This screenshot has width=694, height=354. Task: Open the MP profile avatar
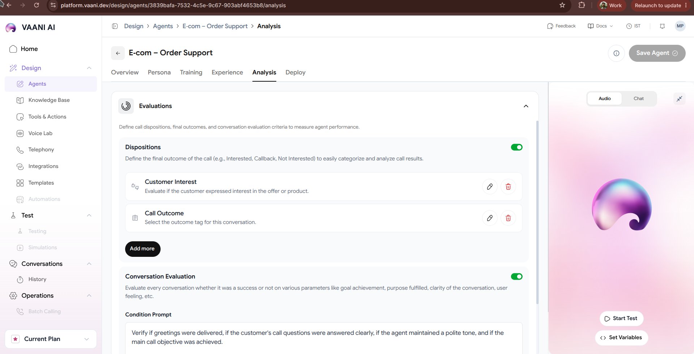click(x=680, y=26)
